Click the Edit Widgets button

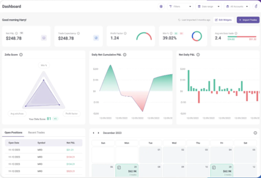[224, 20]
